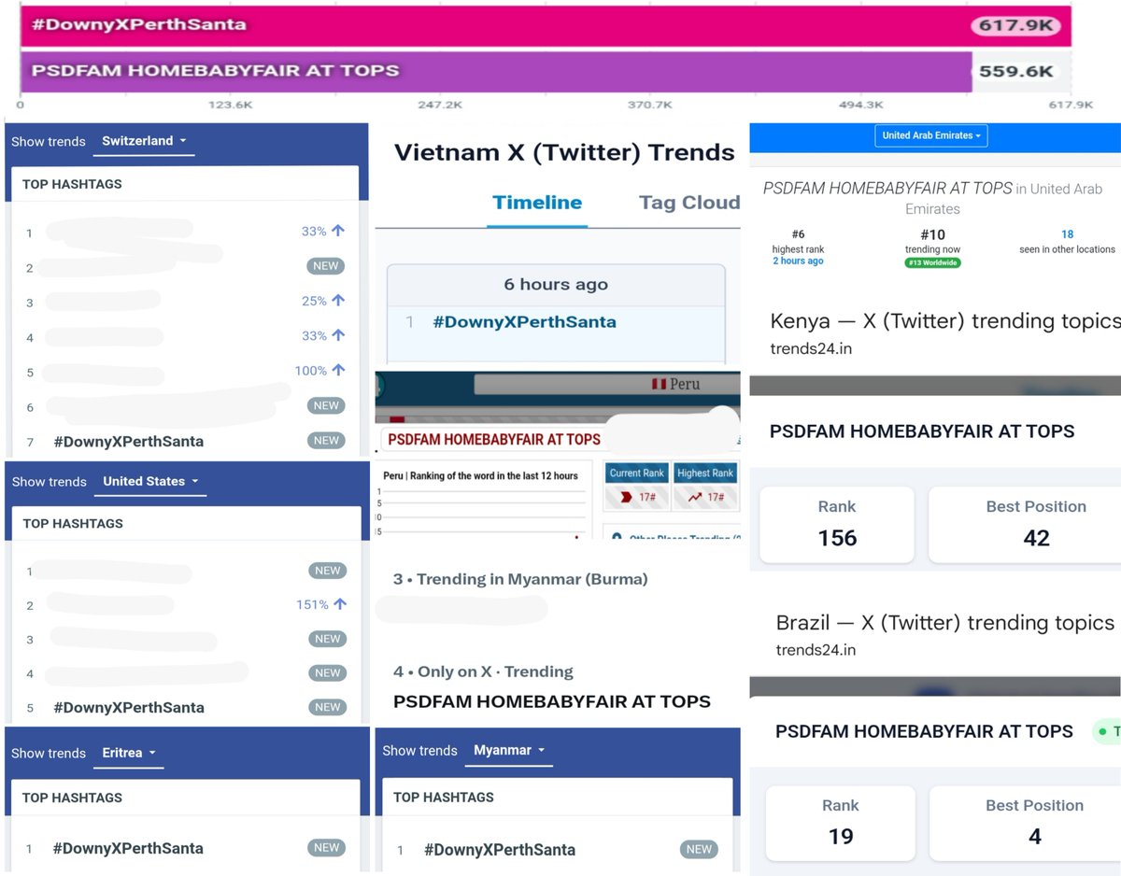1121x876 pixels.
Task: Switch to the Tag Cloud tab
Action: (689, 203)
